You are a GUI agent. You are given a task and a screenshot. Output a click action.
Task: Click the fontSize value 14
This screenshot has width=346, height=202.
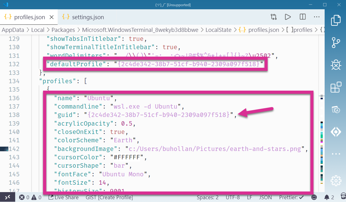(x=103, y=183)
